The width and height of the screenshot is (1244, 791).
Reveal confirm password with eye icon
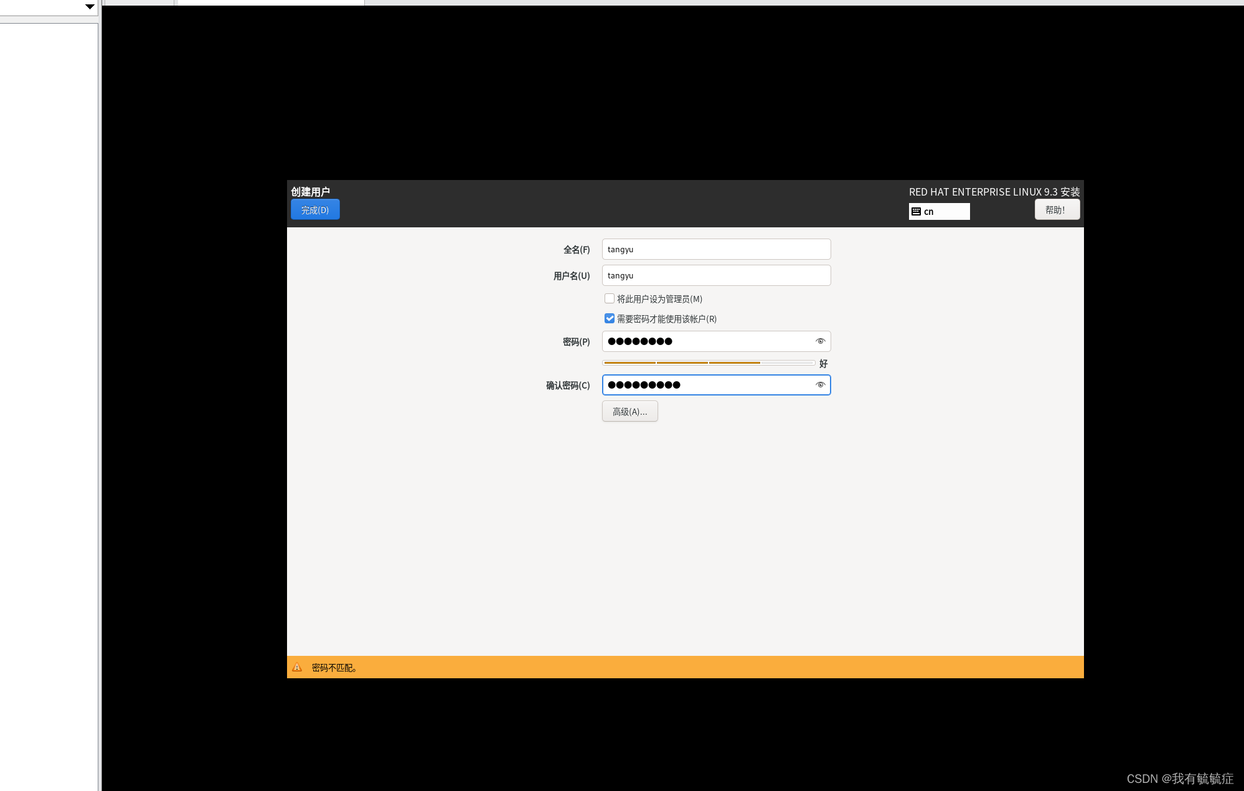[820, 385]
